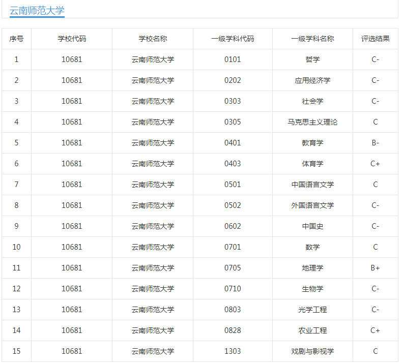Click subject code 0401

(233, 143)
